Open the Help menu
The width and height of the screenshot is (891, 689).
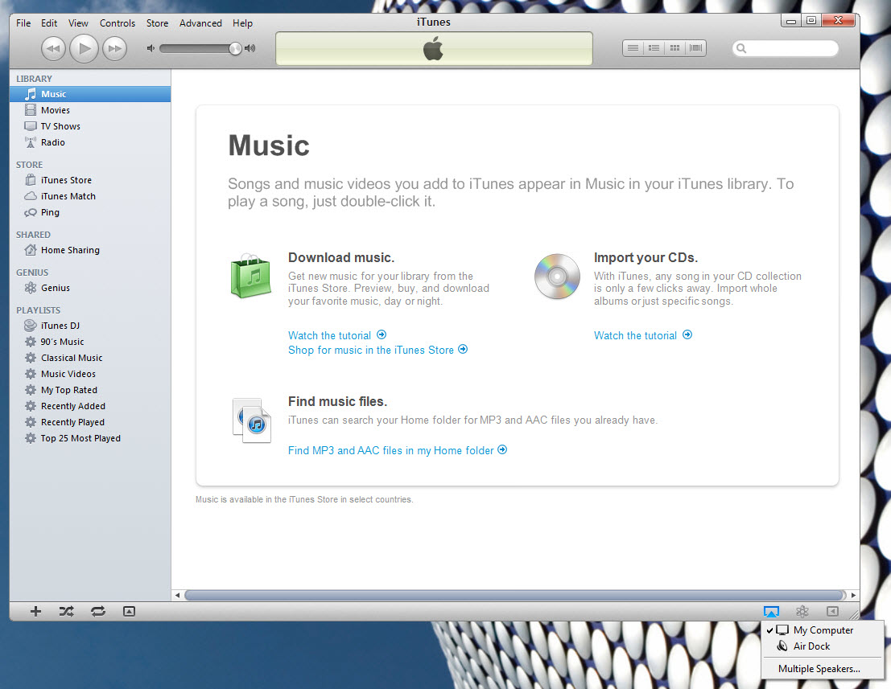pyautogui.click(x=242, y=23)
